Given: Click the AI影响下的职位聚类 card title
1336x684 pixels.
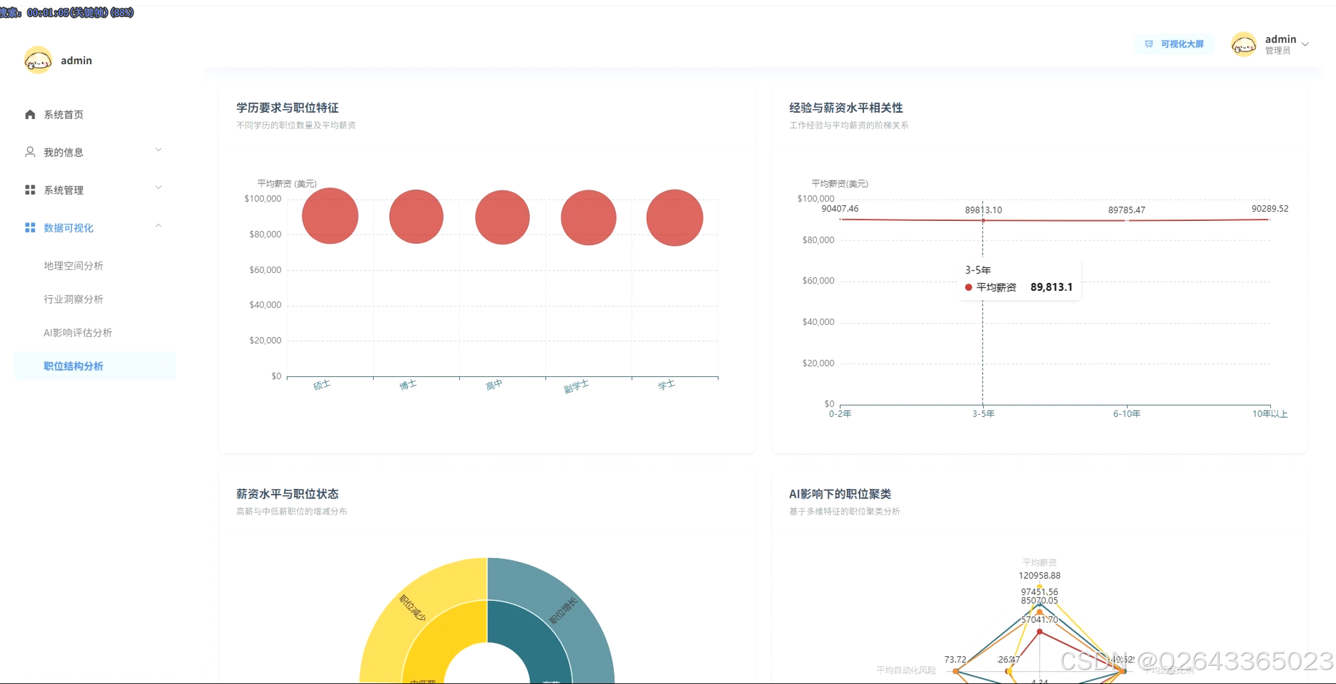Looking at the screenshot, I should [840, 494].
